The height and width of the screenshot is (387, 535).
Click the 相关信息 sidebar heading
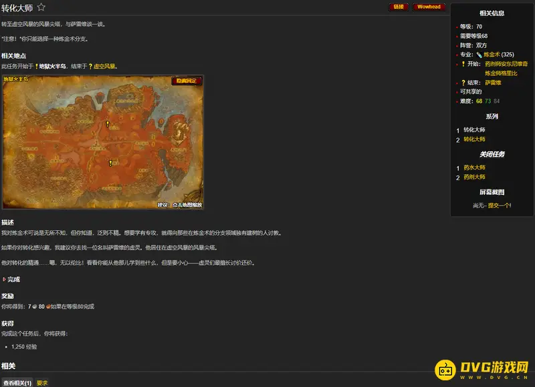(492, 13)
